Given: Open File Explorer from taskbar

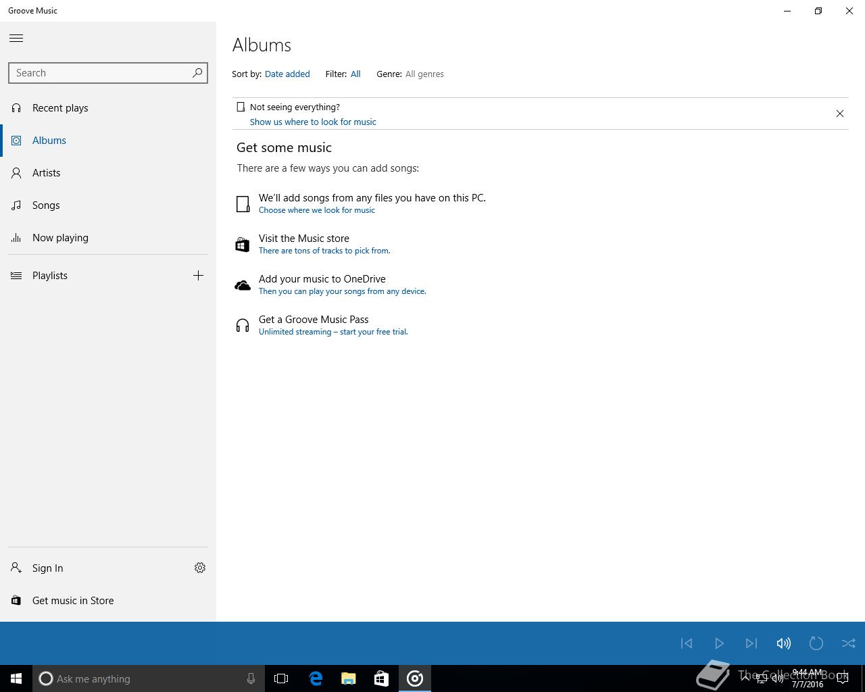Looking at the screenshot, I should click(349, 678).
